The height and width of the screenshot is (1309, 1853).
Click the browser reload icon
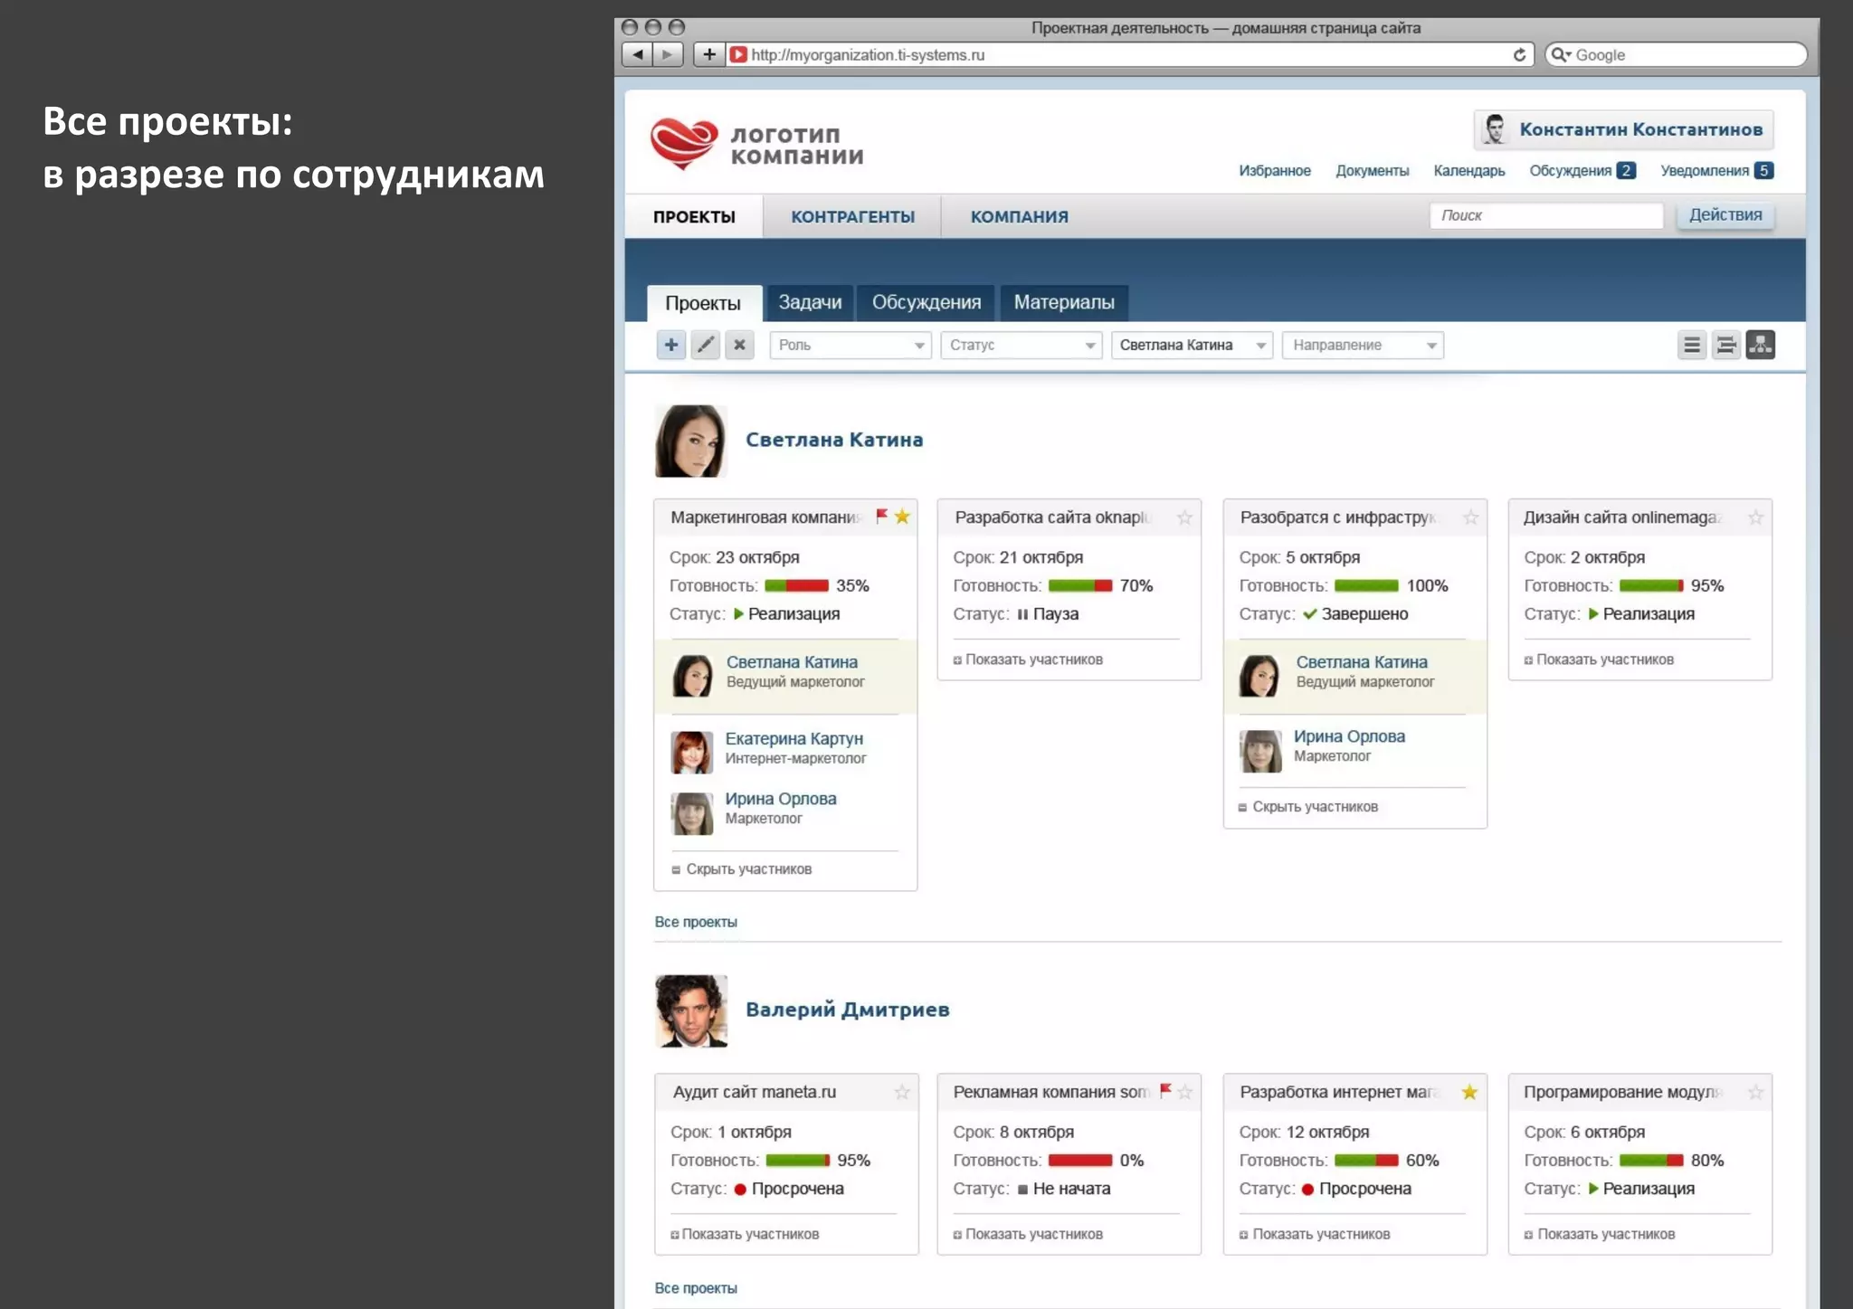(1519, 55)
